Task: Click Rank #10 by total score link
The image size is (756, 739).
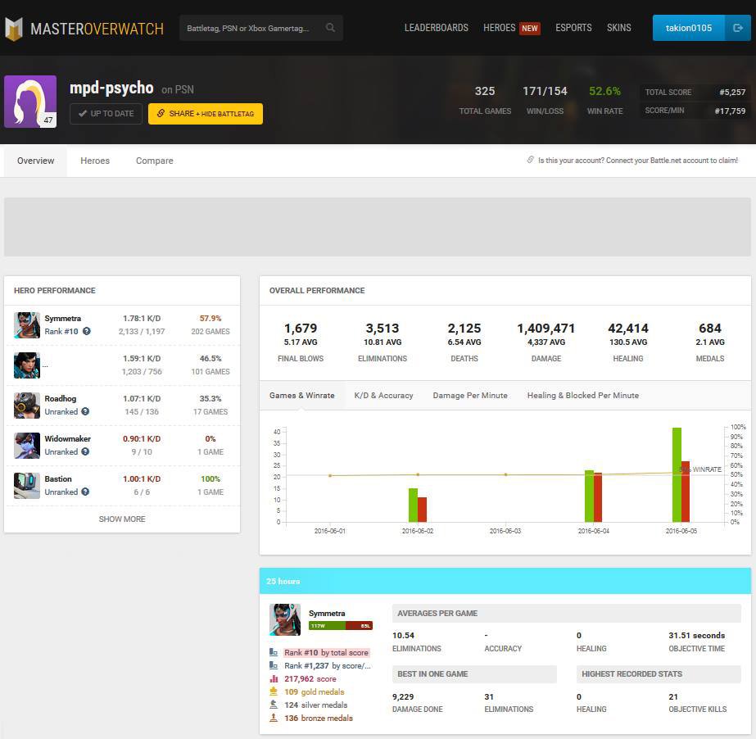Action: click(326, 652)
